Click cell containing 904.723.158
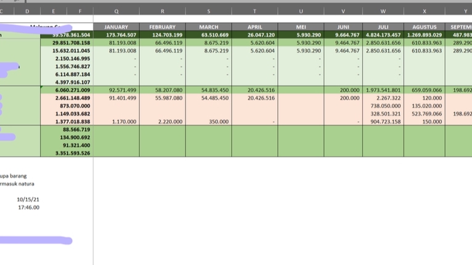The width and height of the screenshot is (472, 265). (x=383, y=121)
